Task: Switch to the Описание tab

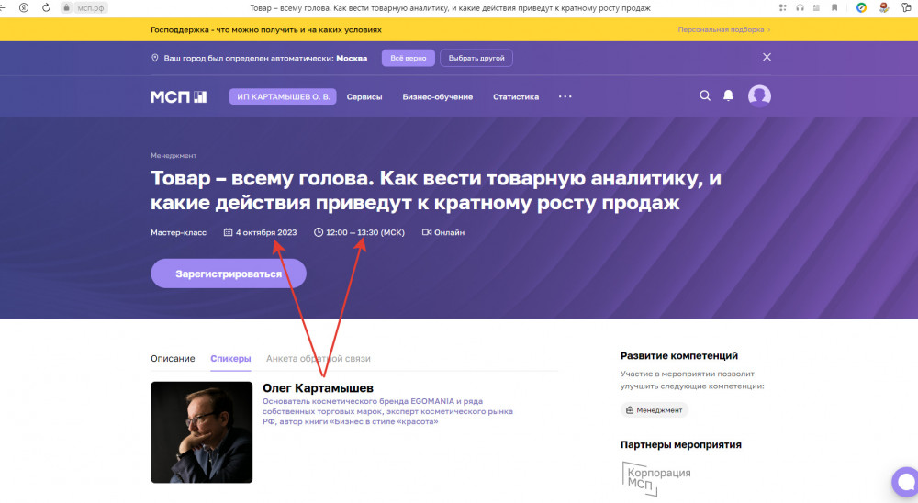Action: (173, 358)
